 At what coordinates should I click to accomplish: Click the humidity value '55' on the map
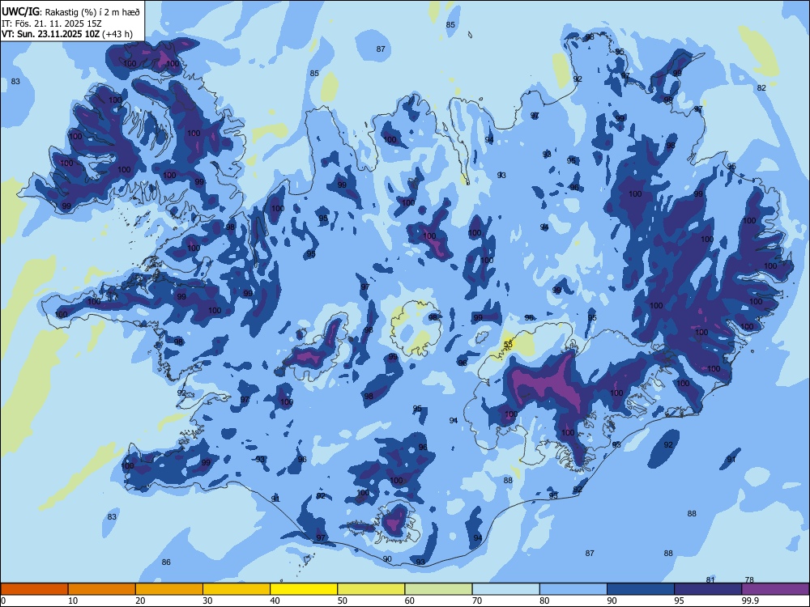click(508, 344)
